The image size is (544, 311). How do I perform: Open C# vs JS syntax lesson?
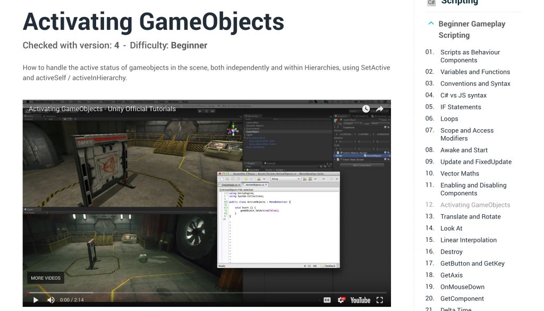coord(463,95)
